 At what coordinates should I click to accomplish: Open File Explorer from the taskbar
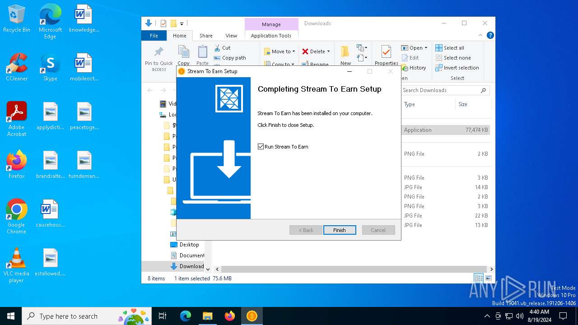(207, 316)
